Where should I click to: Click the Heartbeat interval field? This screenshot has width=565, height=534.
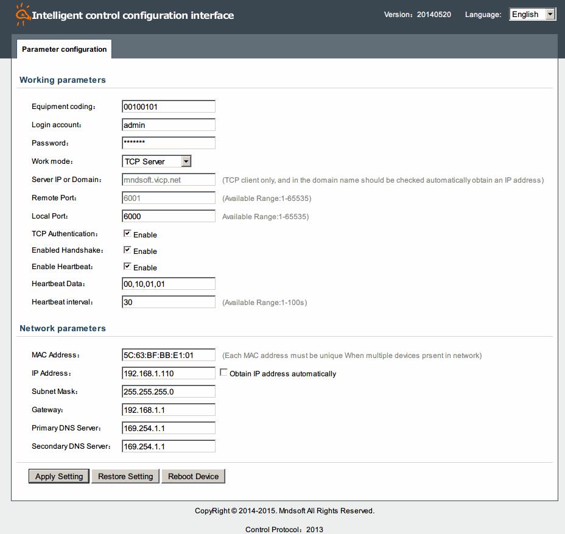tap(169, 302)
